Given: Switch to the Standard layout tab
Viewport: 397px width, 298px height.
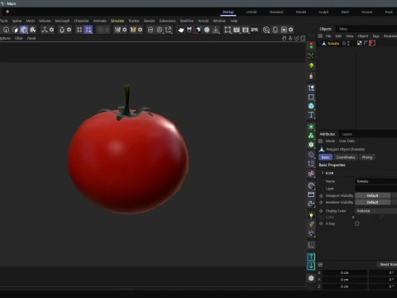Looking at the screenshot, I should pyautogui.click(x=276, y=12).
